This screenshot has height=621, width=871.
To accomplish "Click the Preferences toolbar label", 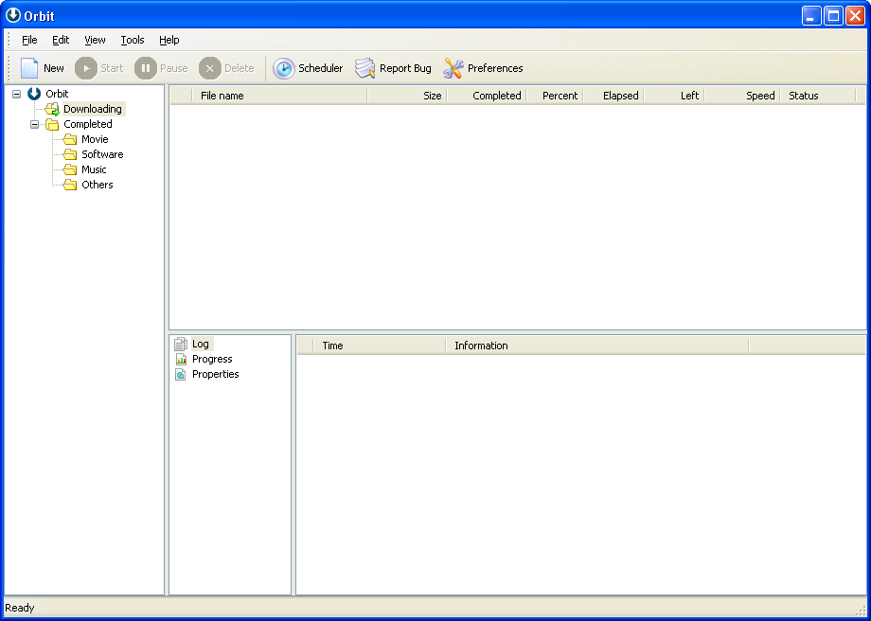I will pos(495,68).
